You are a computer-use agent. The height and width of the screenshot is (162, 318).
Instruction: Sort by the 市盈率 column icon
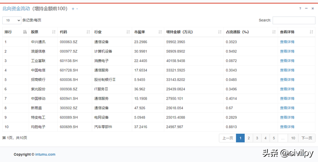(160, 32)
